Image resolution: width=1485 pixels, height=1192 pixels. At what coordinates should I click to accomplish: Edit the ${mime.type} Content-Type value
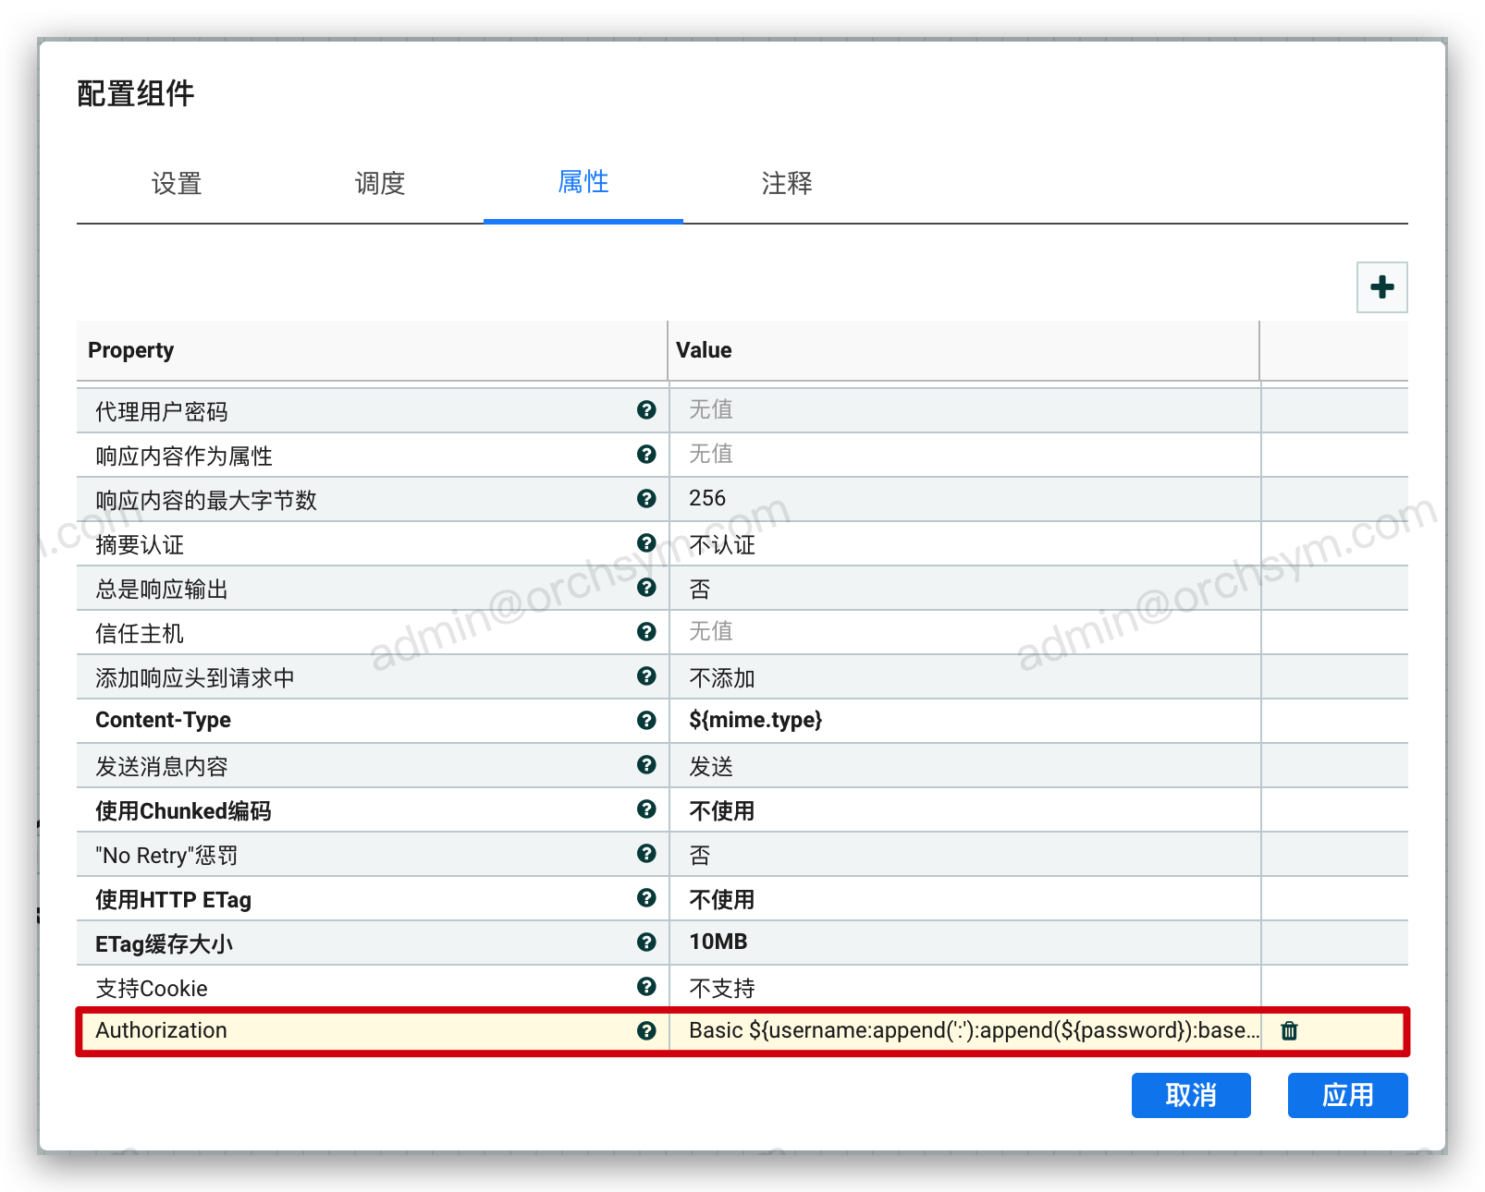963,720
